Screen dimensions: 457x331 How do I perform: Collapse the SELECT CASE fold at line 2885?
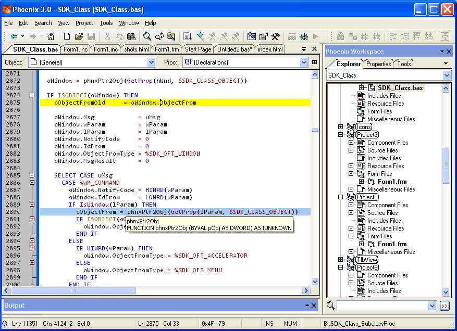[32, 175]
